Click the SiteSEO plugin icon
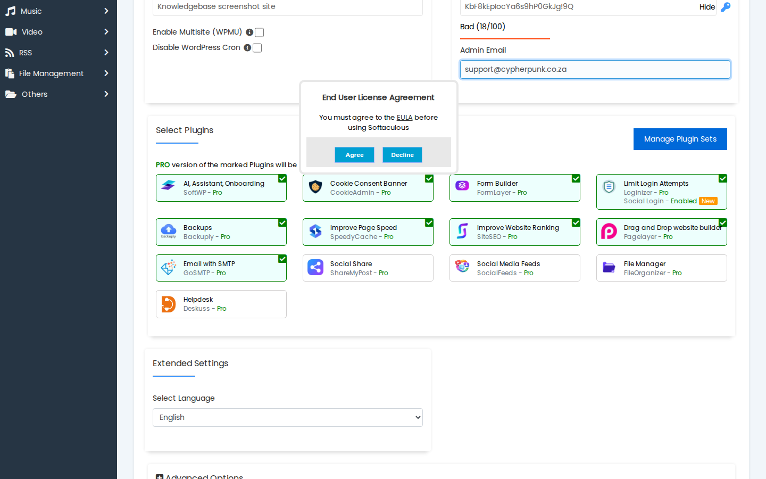 [x=462, y=231]
